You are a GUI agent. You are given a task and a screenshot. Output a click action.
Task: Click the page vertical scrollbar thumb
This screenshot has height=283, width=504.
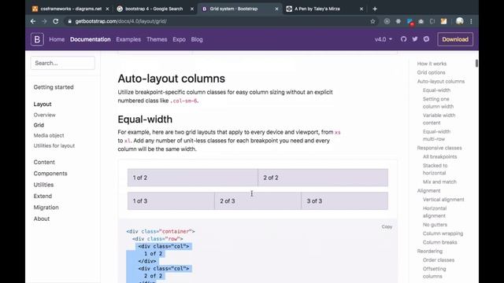click(x=476, y=63)
